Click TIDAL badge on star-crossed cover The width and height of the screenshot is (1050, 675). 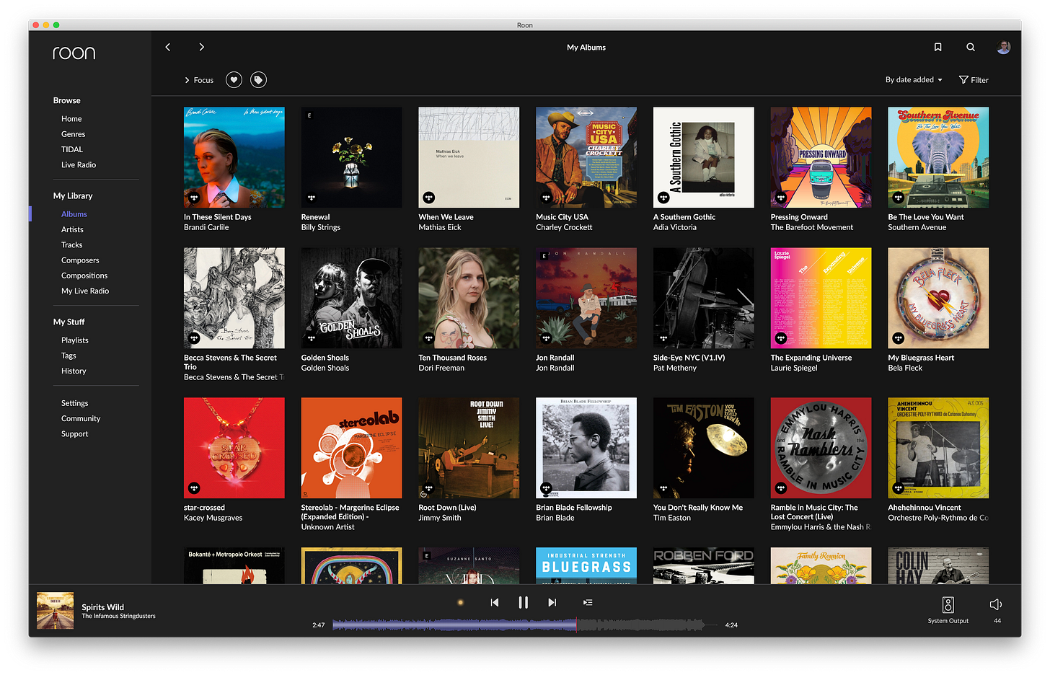click(194, 488)
